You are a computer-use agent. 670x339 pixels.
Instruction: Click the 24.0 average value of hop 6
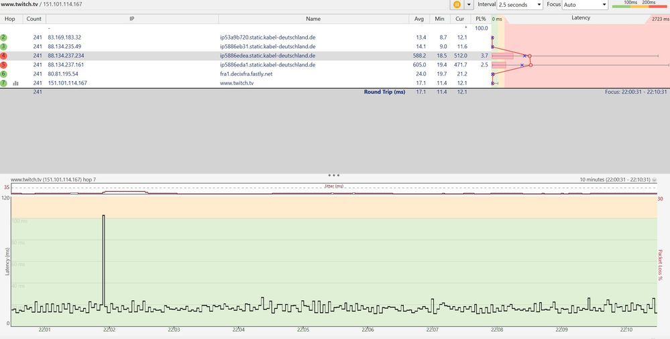(x=420, y=74)
